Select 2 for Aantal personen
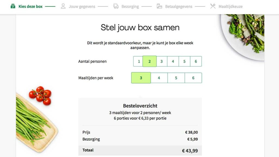The image size is (279, 157). (x=150, y=61)
